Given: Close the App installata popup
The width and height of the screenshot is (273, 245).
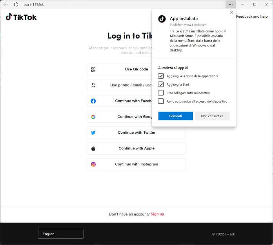Looking at the screenshot, I should [231, 12].
